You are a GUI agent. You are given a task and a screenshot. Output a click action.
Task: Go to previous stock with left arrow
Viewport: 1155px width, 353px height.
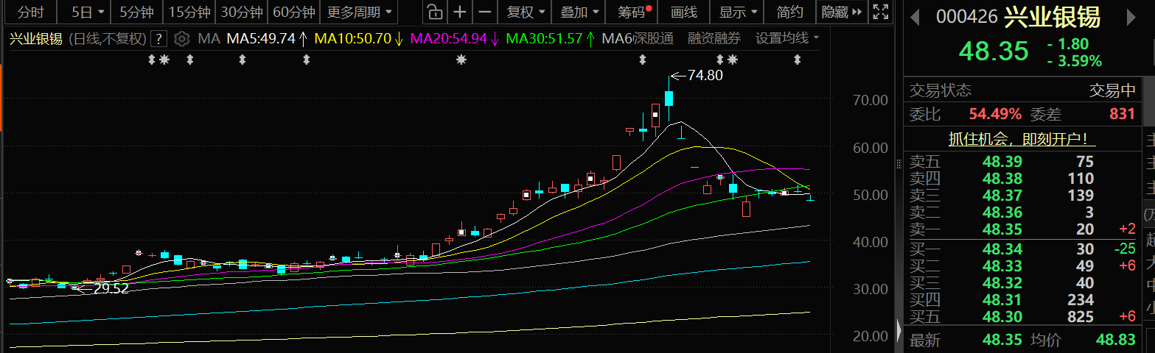coord(915,16)
